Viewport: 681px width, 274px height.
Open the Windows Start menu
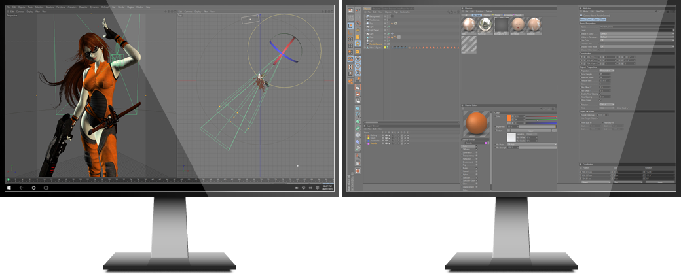(x=10, y=188)
